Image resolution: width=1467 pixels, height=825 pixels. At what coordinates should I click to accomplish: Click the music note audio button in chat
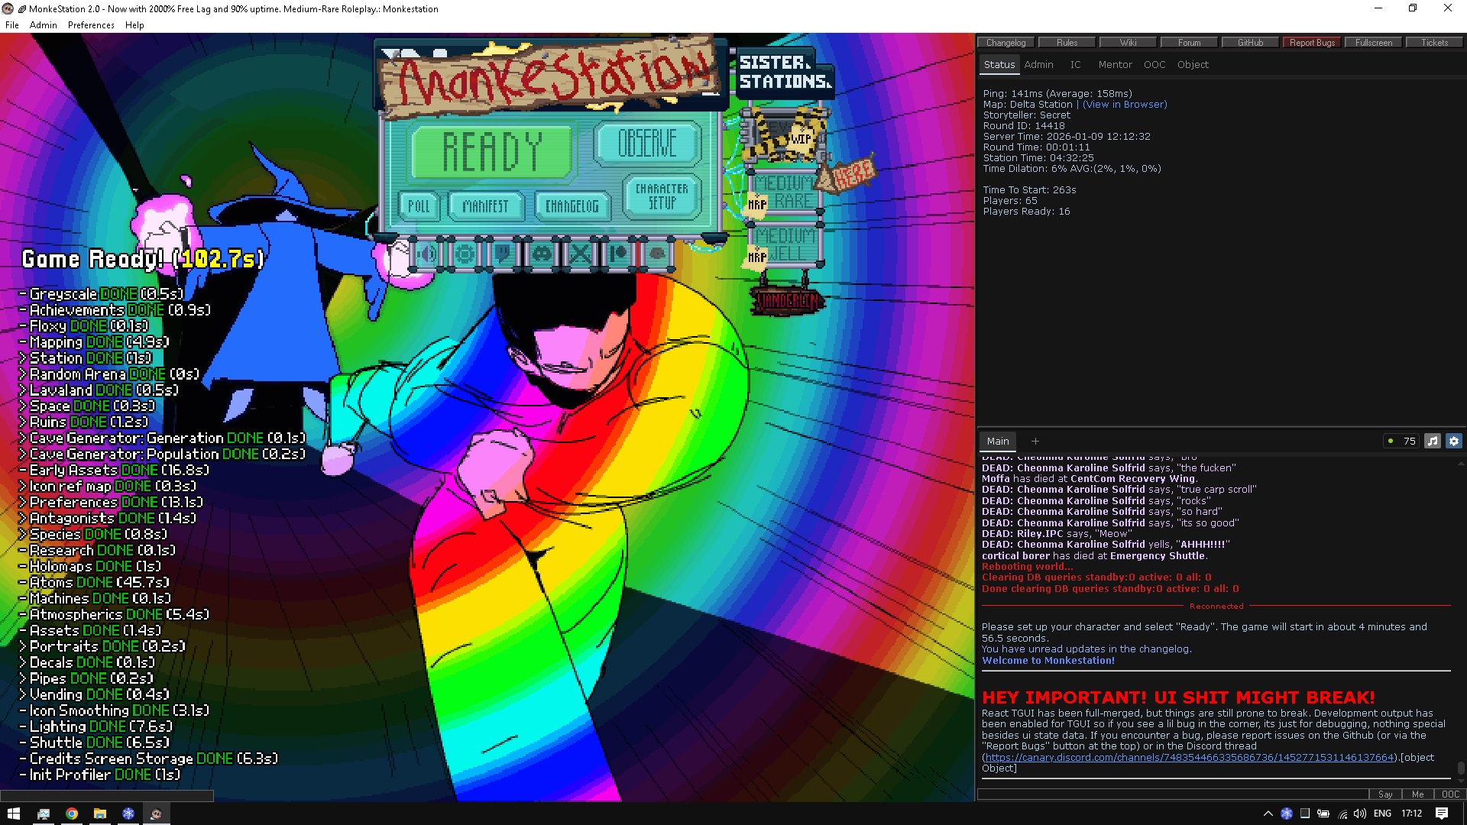tap(1433, 441)
